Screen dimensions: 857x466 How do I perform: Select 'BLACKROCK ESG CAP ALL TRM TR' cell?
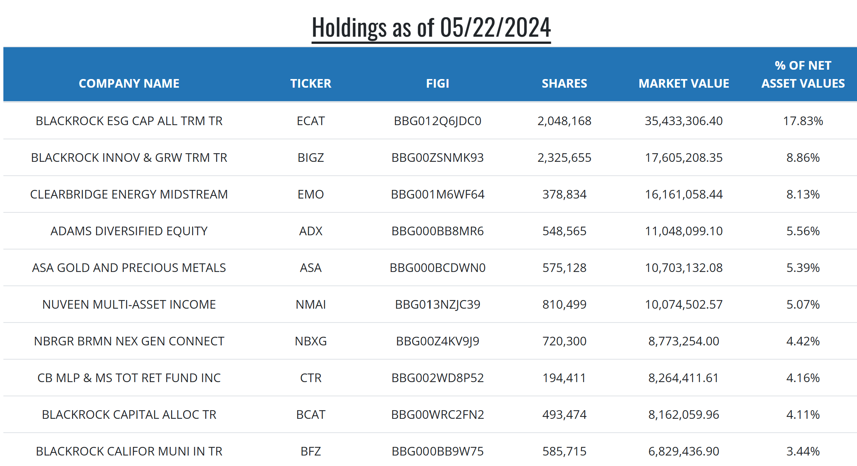[x=129, y=121]
